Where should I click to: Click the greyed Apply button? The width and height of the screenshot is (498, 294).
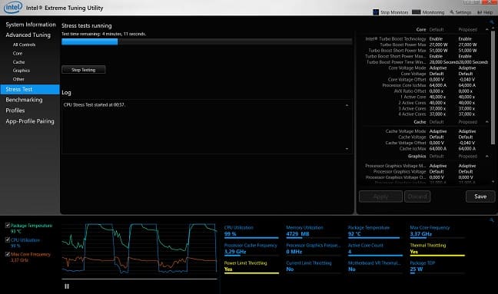[x=380, y=197]
